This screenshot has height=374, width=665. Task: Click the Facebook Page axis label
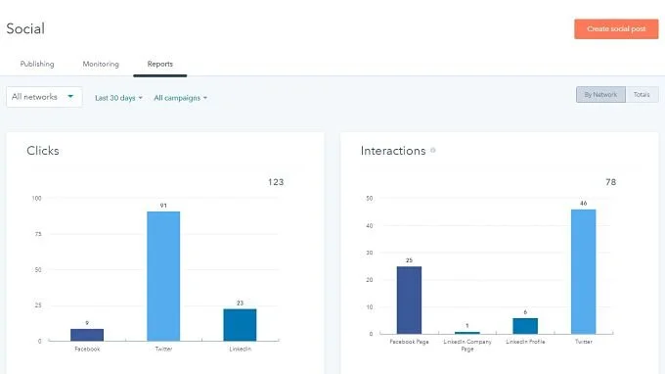tap(409, 342)
